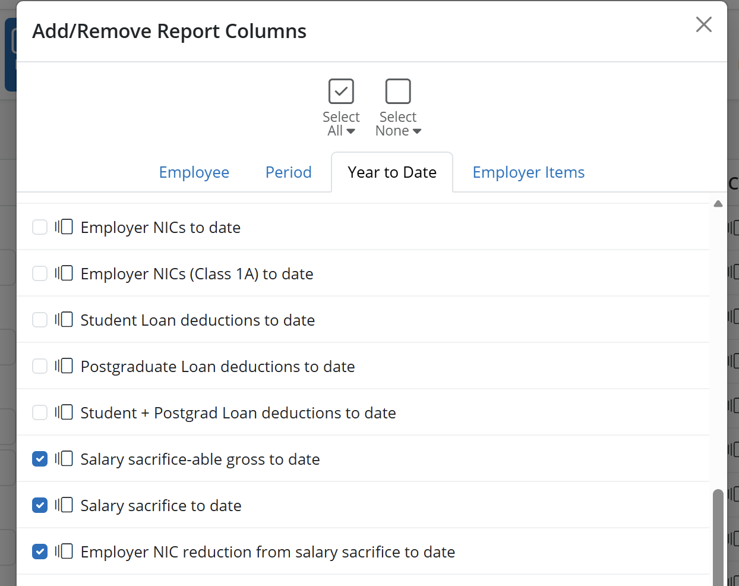Screen dimensions: 739x586
Task: Click the Select All checkmark icon
Action: pyautogui.click(x=341, y=92)
